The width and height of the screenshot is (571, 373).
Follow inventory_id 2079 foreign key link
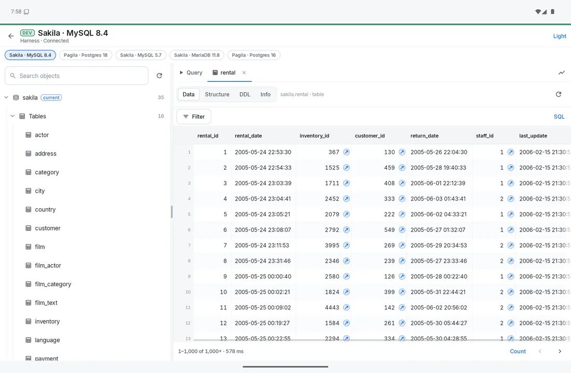(346, 214)
